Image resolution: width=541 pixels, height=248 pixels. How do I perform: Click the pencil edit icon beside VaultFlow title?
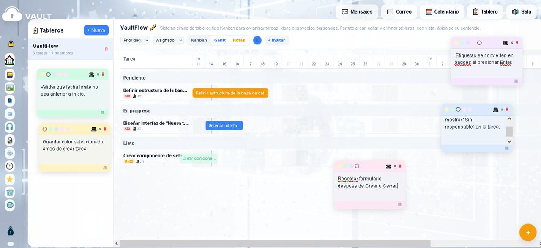tap(153, 28)
